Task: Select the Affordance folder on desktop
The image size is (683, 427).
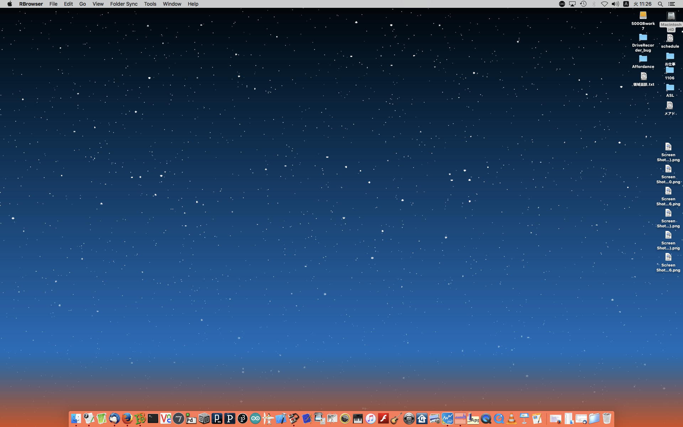Action: 643,59
